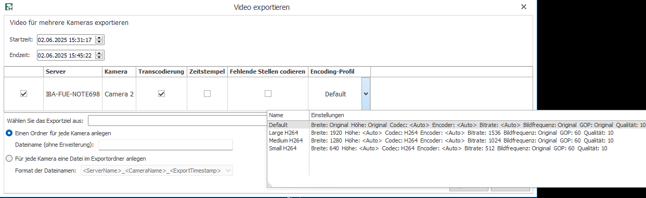
Task: Select the Camera 2 cell
Action: 119,94
